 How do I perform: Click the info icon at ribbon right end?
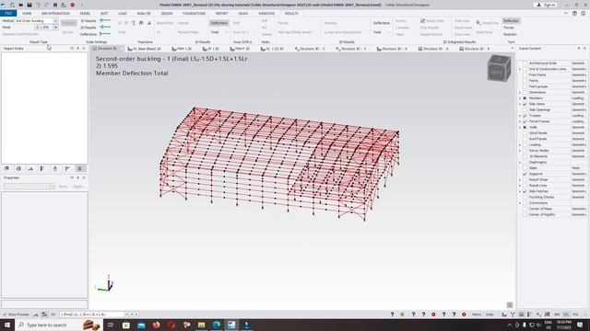point(583,13)
